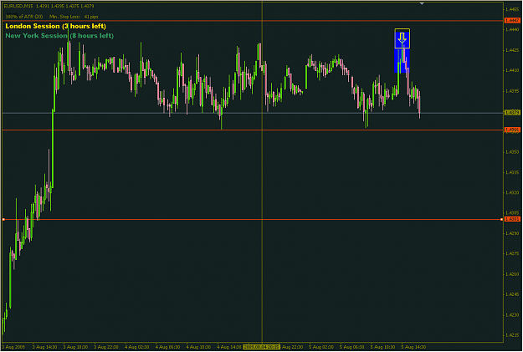Click the Min. Stop Loss 41 pips text

coord(74,17)
